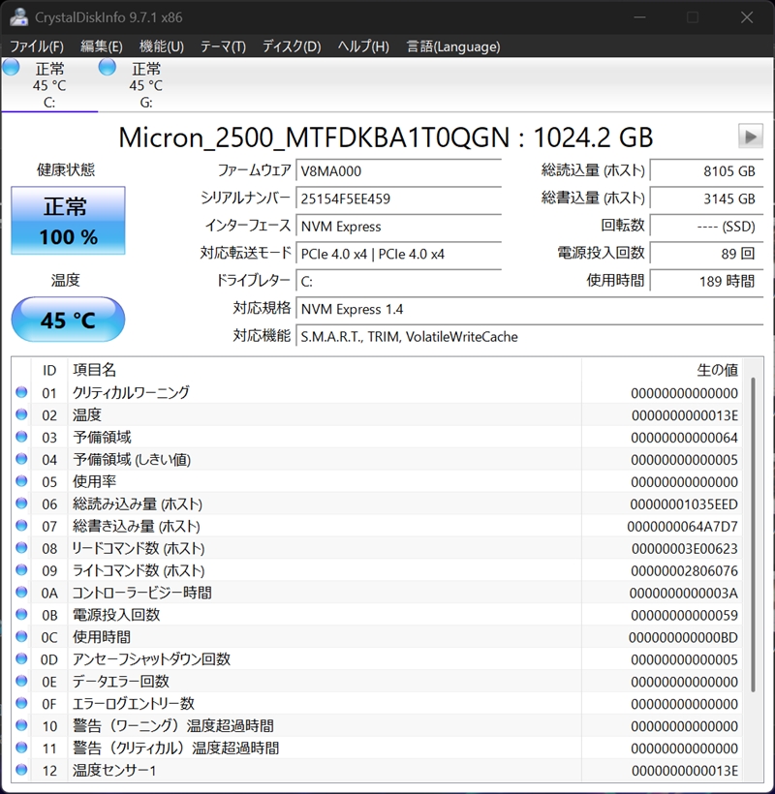Switch to the G: drive tab
Image resolution: width=775 pixels, height=794 pixels.
point(146,84)
